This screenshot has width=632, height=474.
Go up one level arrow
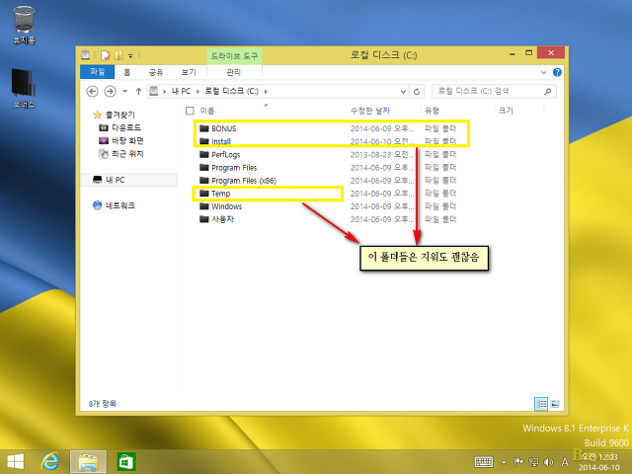point(138,92)
